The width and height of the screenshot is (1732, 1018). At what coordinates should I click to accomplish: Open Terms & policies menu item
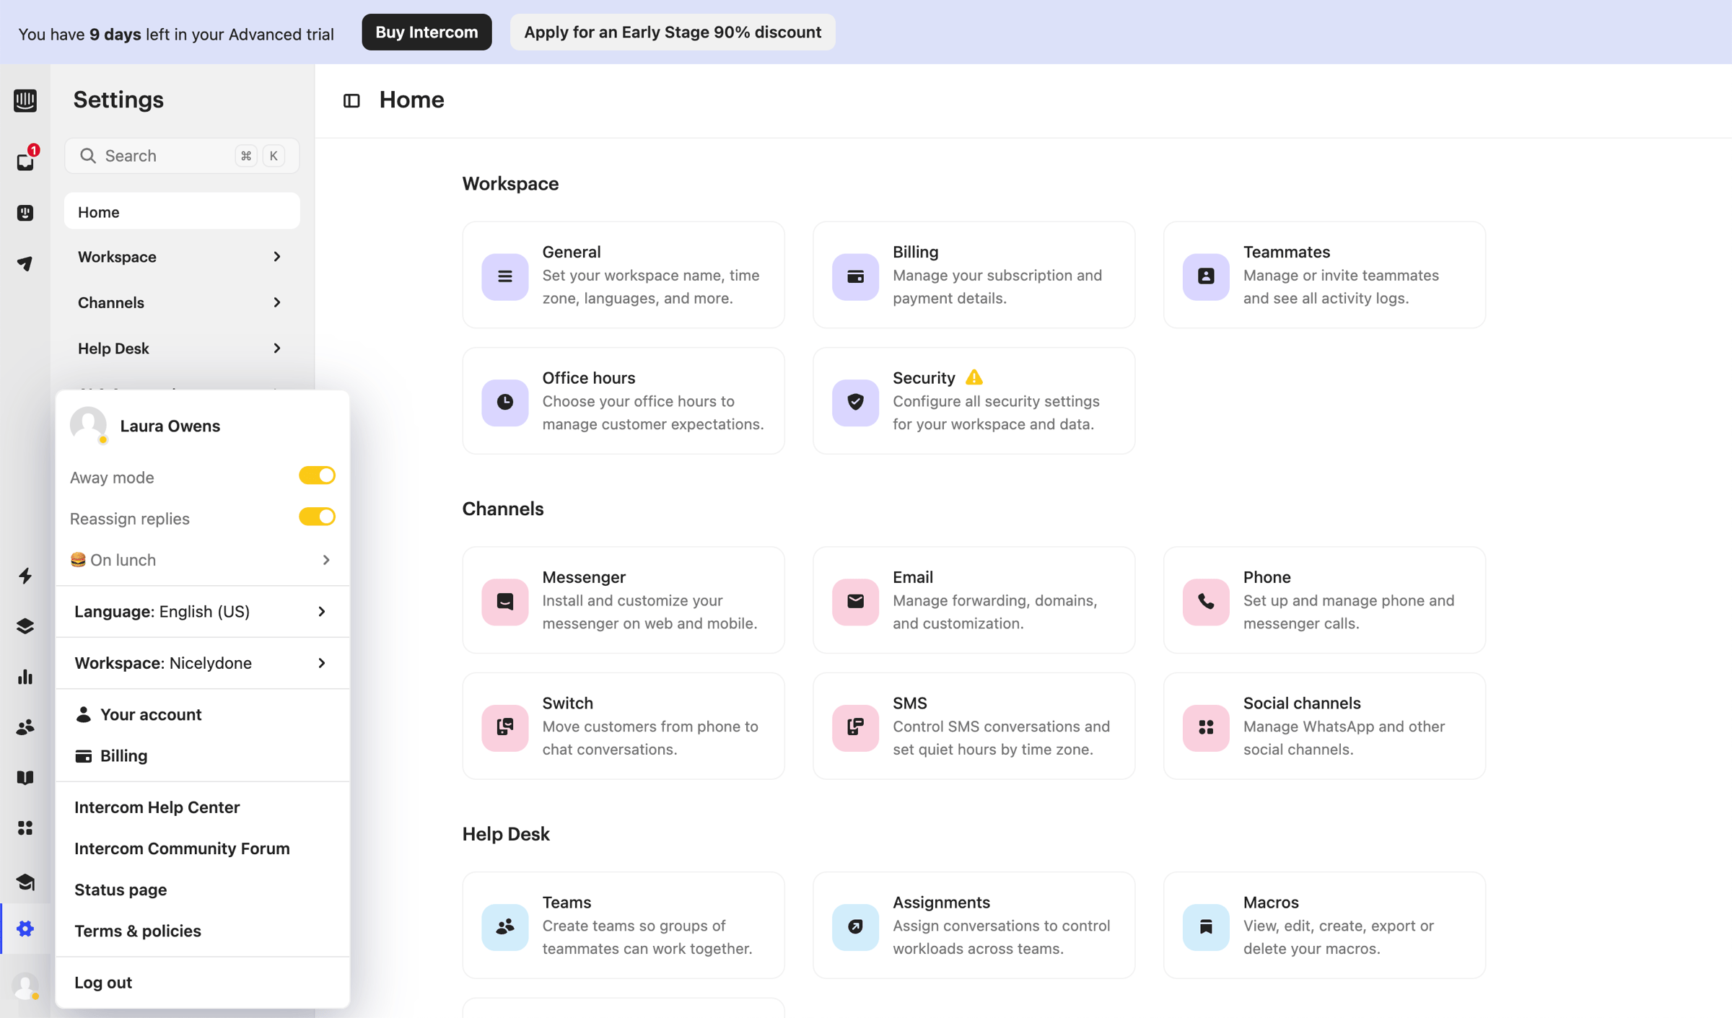point(202,931)
